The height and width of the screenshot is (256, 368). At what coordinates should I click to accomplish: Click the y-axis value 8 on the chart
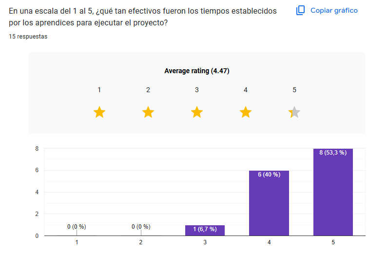click(x=37, y=149)
